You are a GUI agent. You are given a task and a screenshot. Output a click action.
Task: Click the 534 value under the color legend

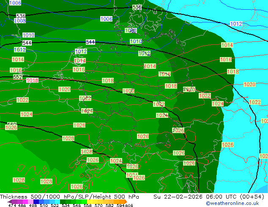click(66, 205)
